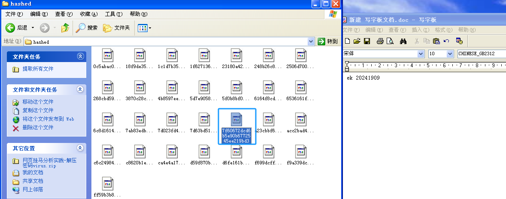Select the file 7ab83edb...
Viewport: 506px width, 199px height.
click(x=139, y=123)
